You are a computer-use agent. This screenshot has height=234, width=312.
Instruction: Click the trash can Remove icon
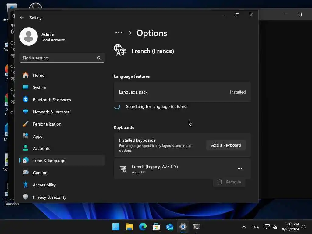219,182
